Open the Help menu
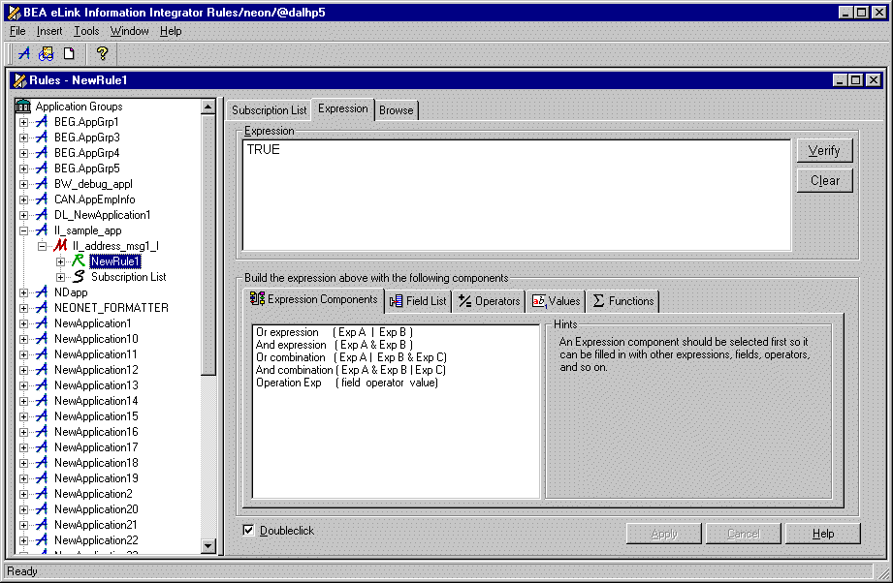This screenshot has height=583, width=893. click(171, 31)
